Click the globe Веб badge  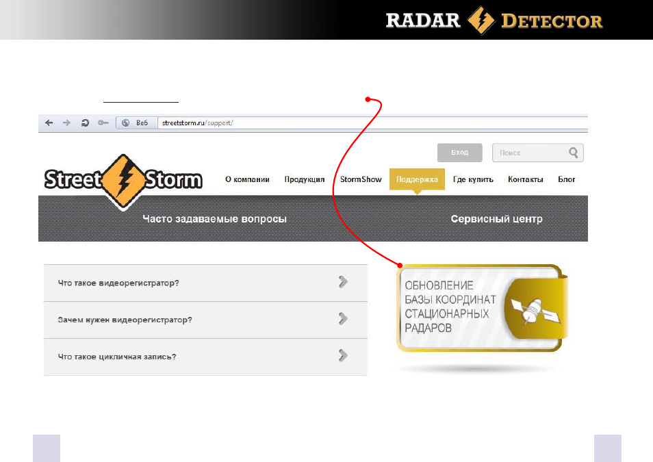(136, 123)
